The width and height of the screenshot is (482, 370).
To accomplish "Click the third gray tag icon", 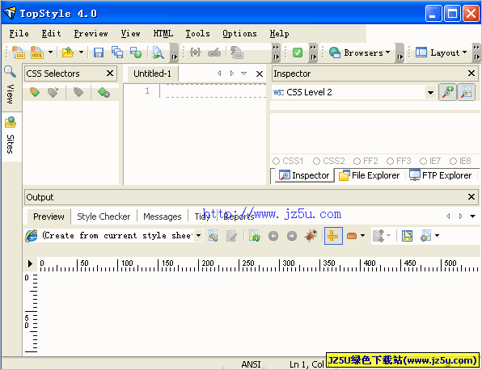I will coord(78,92).
